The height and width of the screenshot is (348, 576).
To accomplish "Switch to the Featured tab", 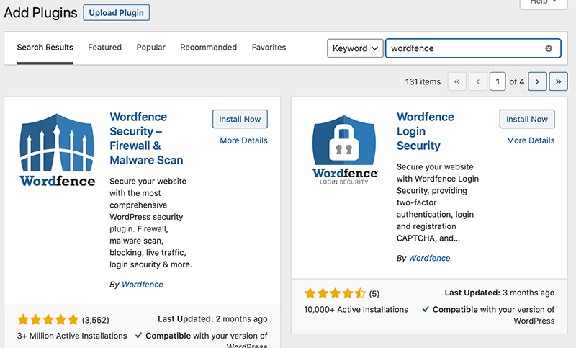I will pyautogui.click(x=104, y=48).
